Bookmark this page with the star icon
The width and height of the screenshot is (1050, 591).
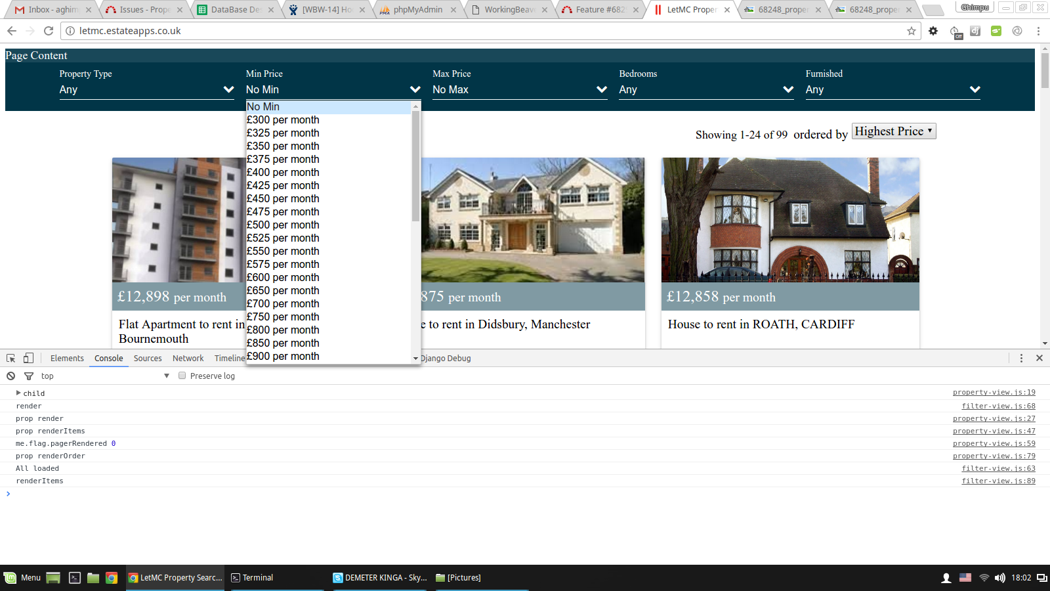[912, 31]
